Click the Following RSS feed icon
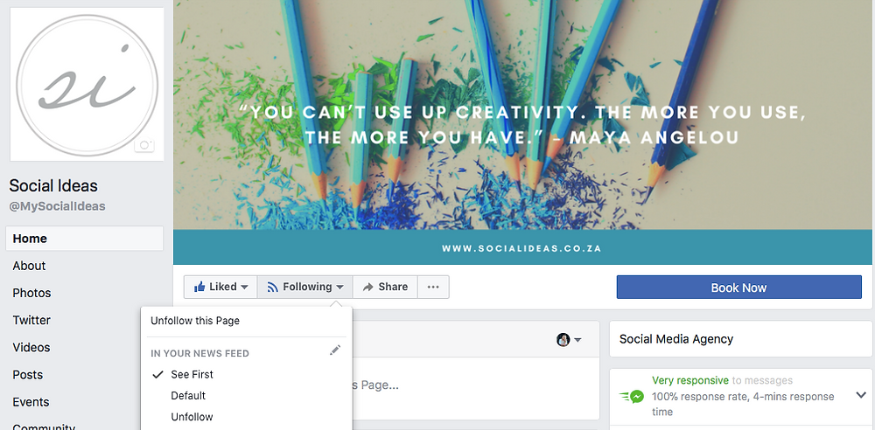Image resolution: width=875 pixels, height=430 pixels. pos(272,288)
